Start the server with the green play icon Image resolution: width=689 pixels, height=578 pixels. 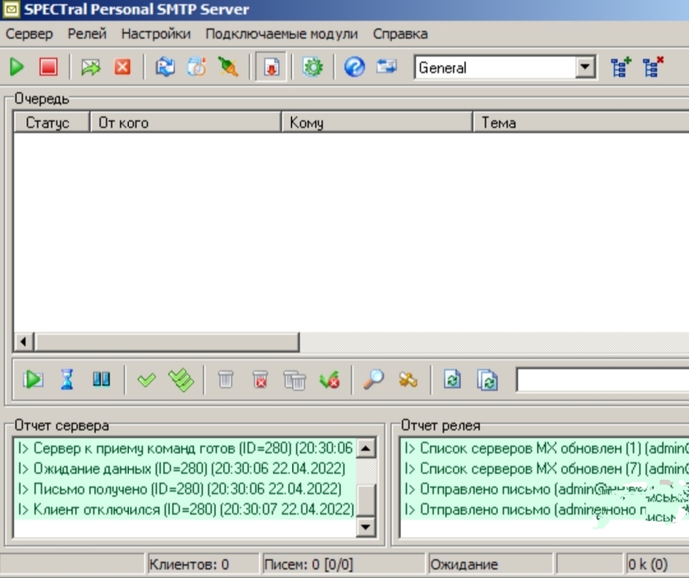click(17, 67)
